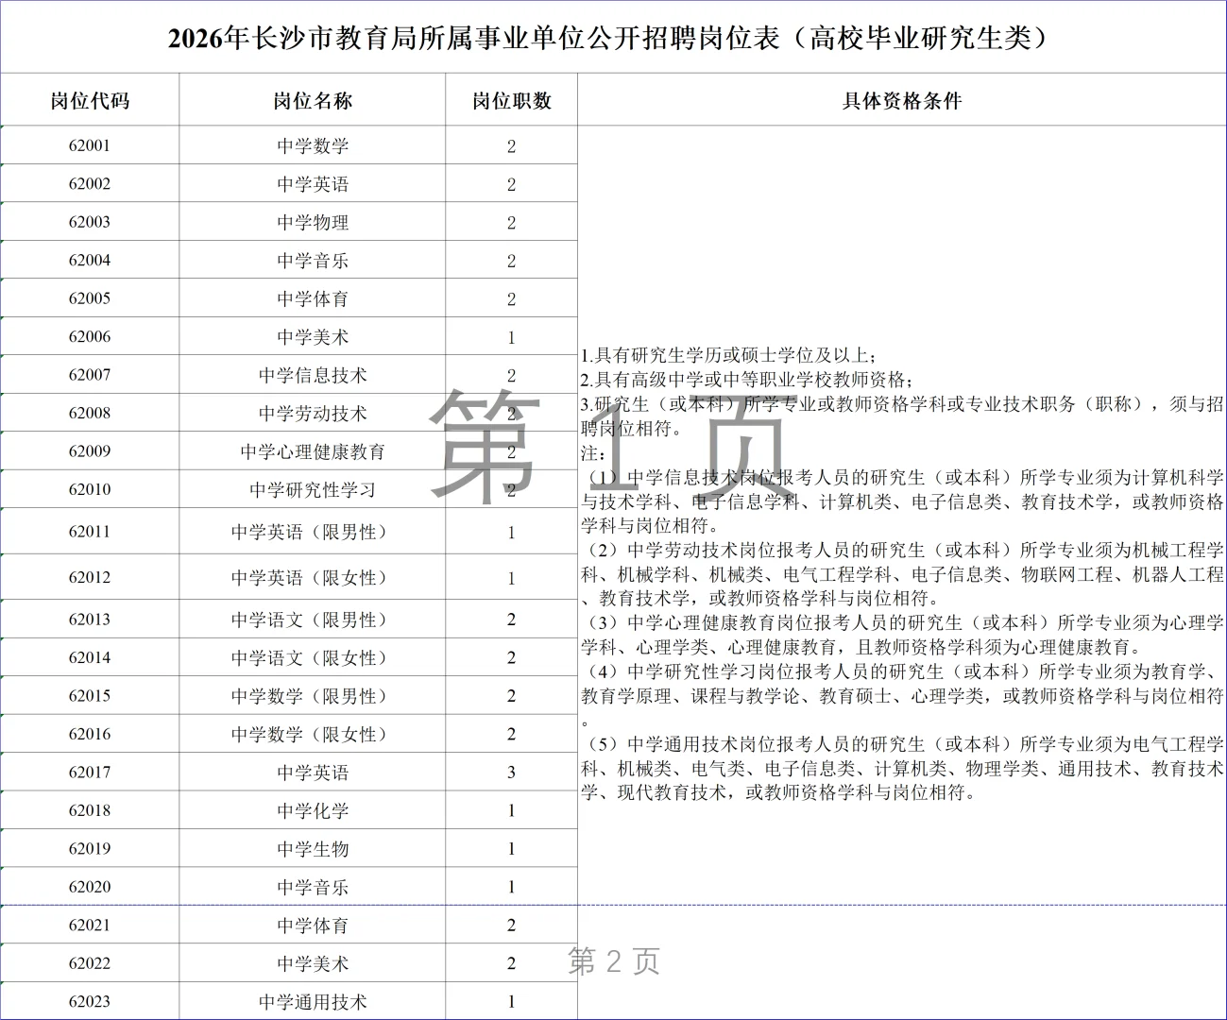Click the merged qualification text cell starting "1.具有研究生学历"
The width and height of the screenshot is (1227, 1020).
point(902,573)
